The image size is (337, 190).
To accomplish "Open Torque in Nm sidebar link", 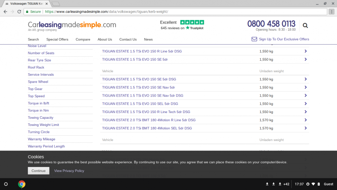I will tap(38, 110).
